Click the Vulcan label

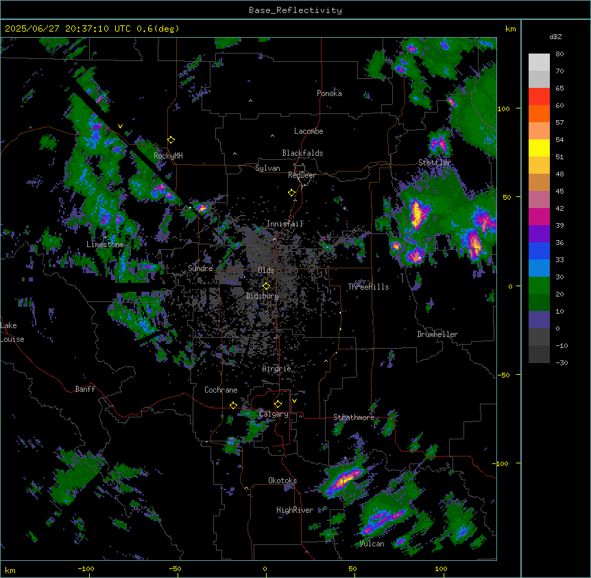(372, 544)
